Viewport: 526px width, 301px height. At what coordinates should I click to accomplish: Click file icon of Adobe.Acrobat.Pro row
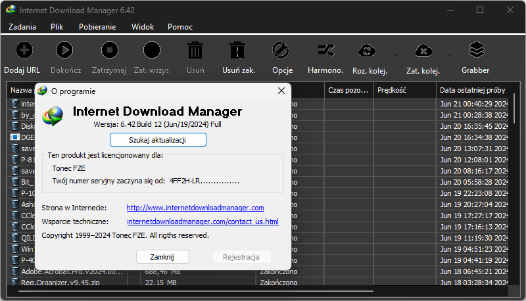14,271
